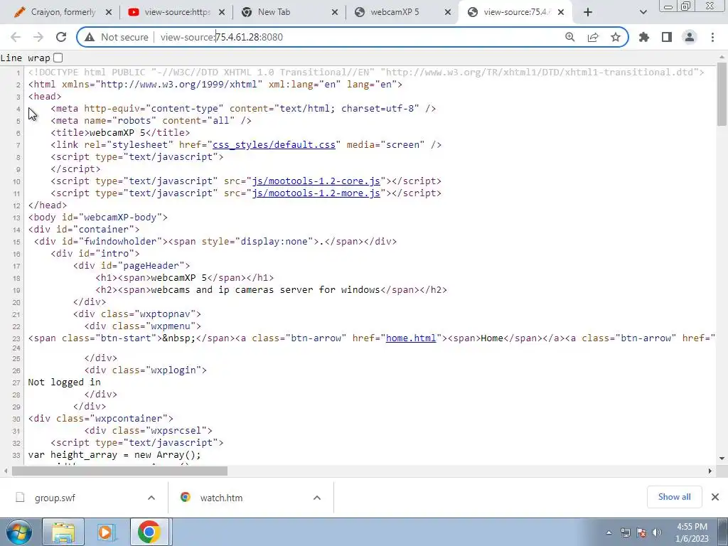The image size is (728, 546).
Task: Click the "var height_array" source line
Action: pos(114,455)
